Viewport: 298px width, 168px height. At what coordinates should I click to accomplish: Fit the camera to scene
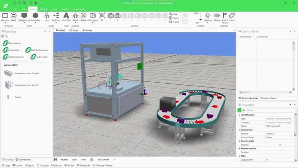point(102,17)
